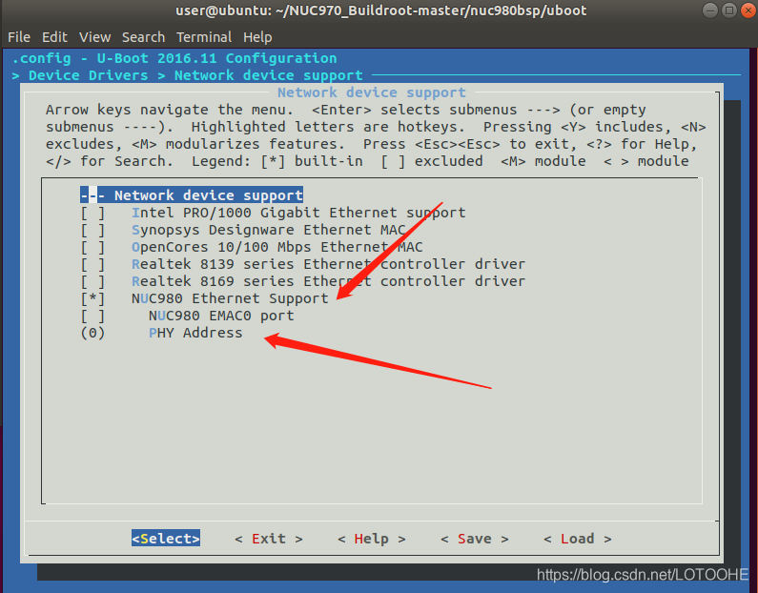The width and height of the screenshot is (758, 593).
Task: Click the Device Drivers breadcrumb text
Action: [x=89, y=75]
